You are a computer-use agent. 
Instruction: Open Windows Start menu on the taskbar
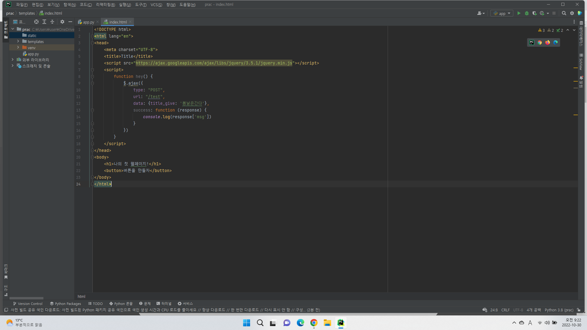[x=246, y=323]
